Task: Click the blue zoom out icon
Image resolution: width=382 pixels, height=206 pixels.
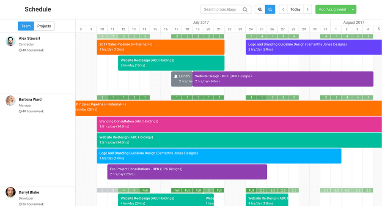Action: (x=270, y=9)
